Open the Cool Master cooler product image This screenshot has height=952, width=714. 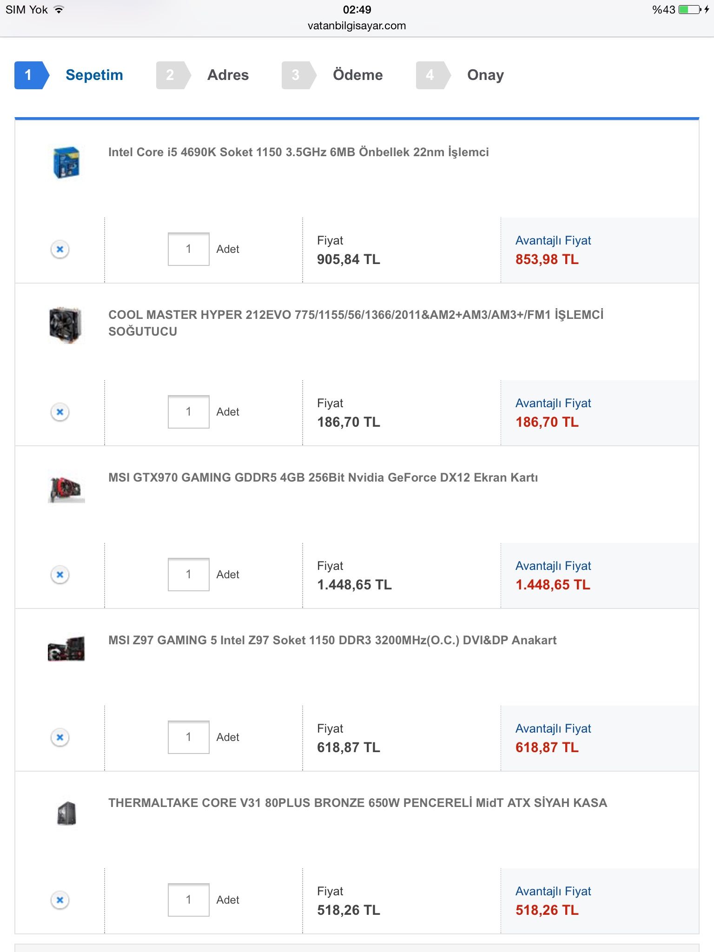coord(66,325)
